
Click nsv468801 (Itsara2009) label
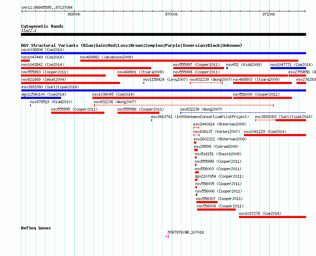pyautogui.click(x=141, y=72)
